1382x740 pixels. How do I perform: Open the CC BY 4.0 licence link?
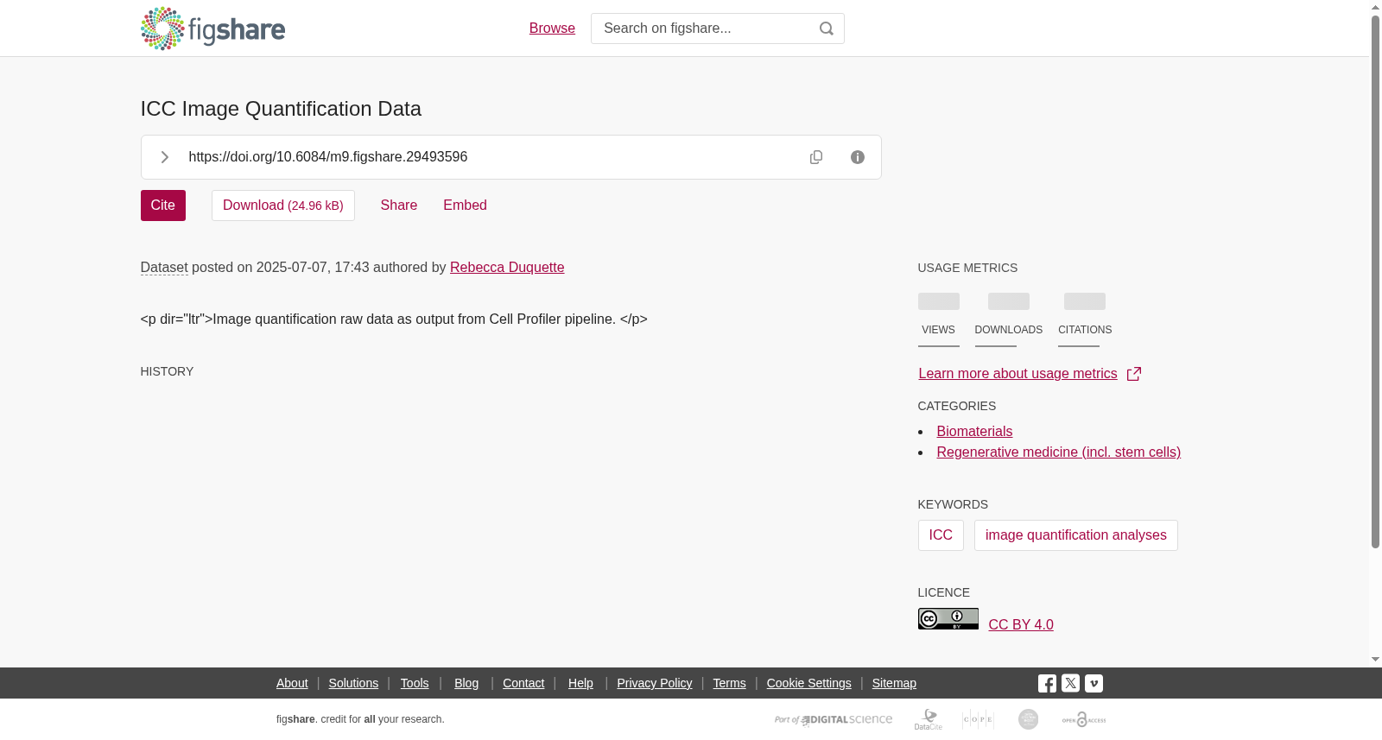point(1021,625)
